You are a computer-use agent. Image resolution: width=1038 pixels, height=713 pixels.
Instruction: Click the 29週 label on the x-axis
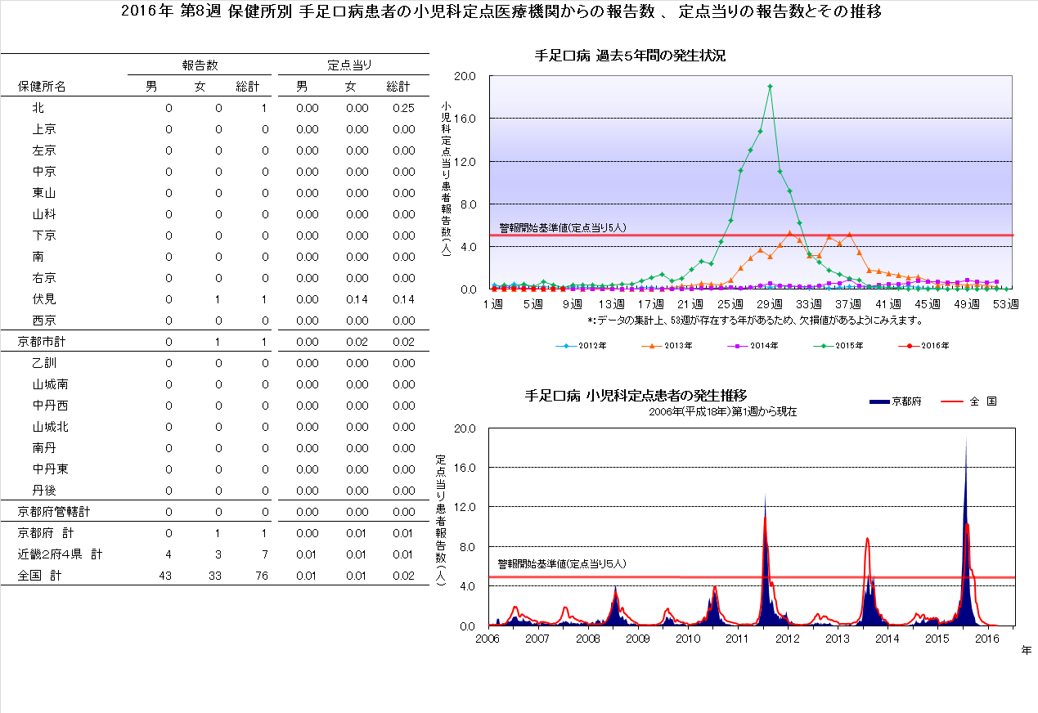(770, 305)
